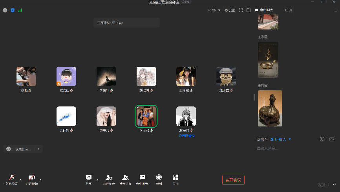Open the 所有人 recipient dropdown
Viewport: 340px width, 192px height.
(280, 139)
